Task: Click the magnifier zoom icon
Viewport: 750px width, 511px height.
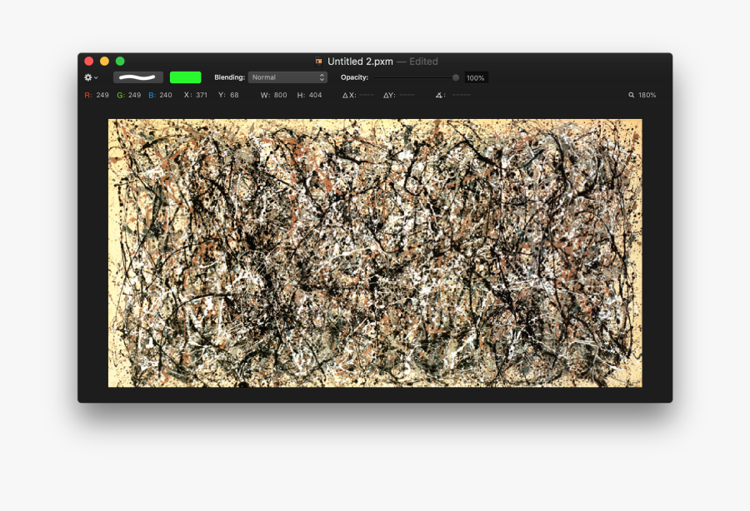Action: pos(632,96)
